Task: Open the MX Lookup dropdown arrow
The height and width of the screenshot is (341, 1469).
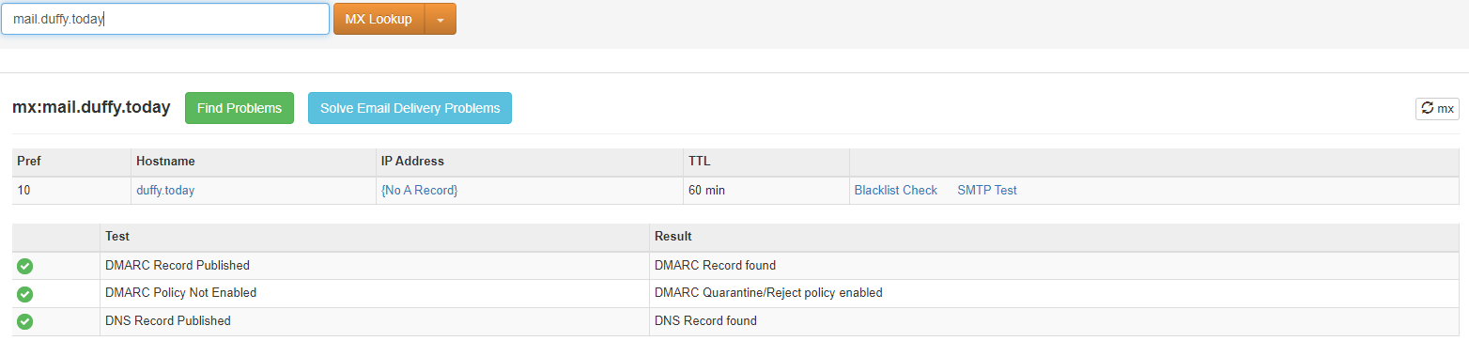Action: [x=441, y=19]
